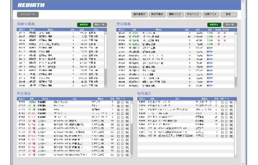
Task: Check データ checkbox in first 外注発注 row
Action: tap(122, 102)
